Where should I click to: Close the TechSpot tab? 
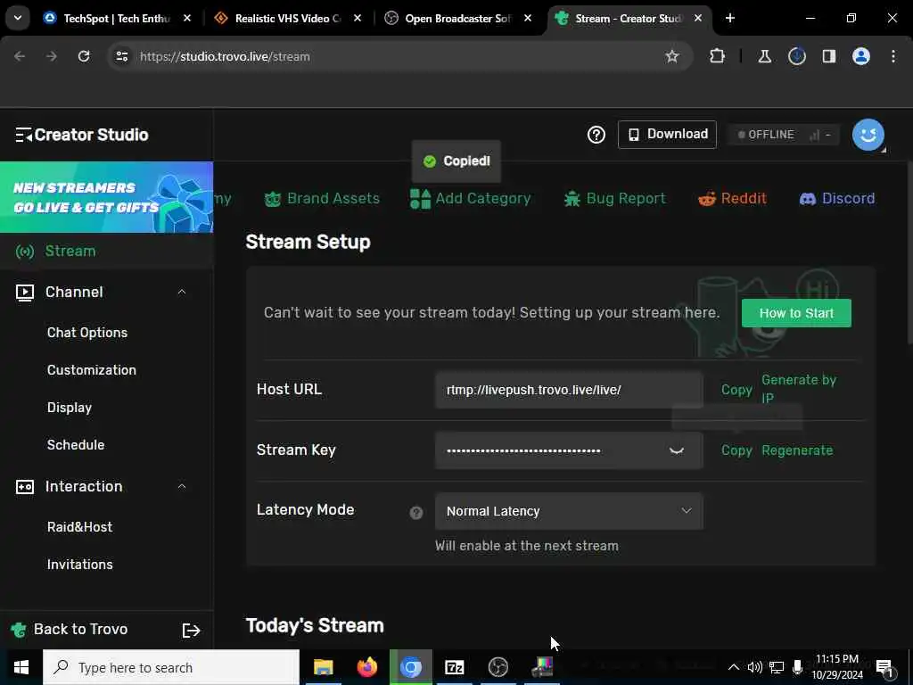click(187, 19)
